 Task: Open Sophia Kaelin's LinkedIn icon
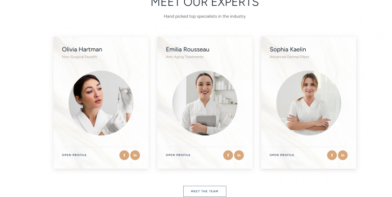pos(343,155)
